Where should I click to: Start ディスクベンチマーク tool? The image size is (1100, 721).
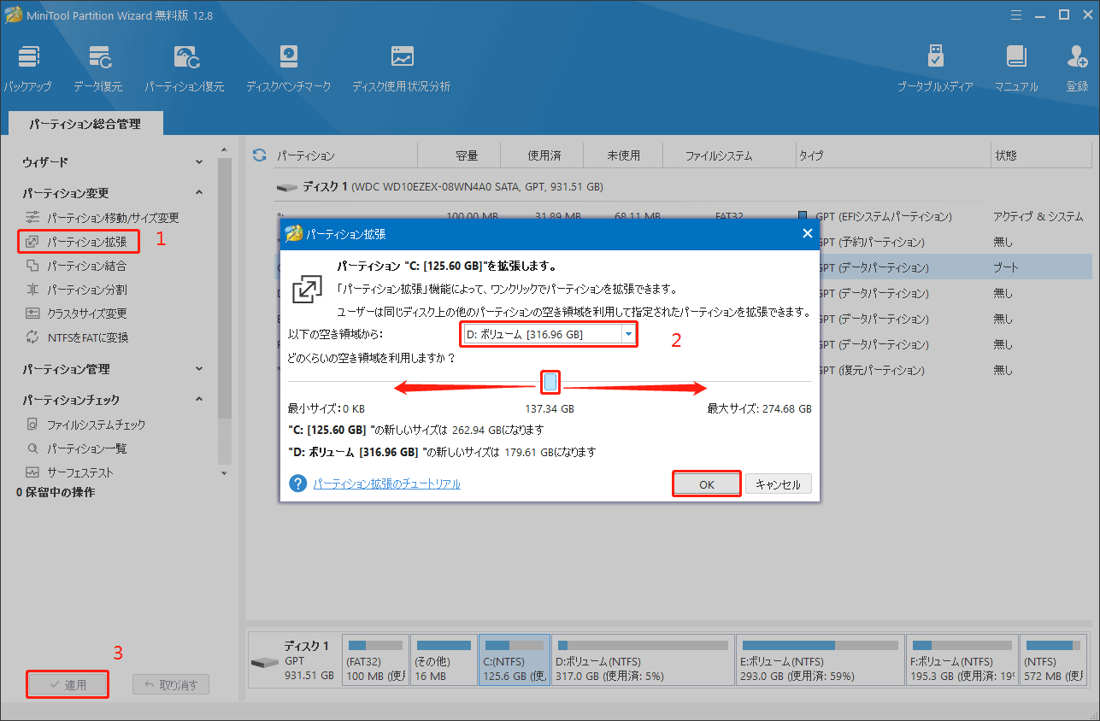coord(288,68)
